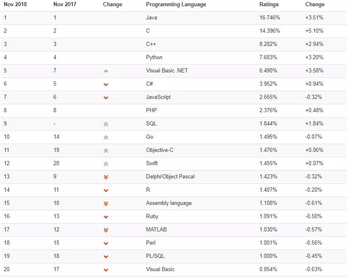The height and width of the screenshot is (279, 348).
Task: Click the red down arrow beside Perl
Action: (106, 243)
